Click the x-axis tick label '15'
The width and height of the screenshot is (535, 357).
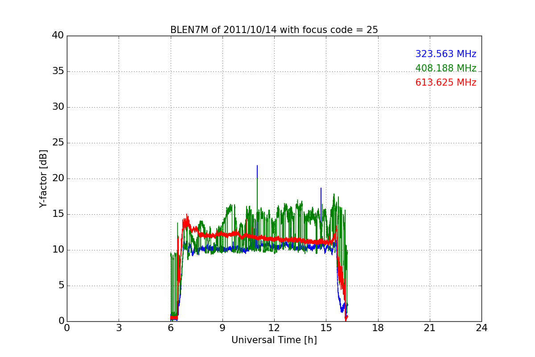pyautogui.click(x=326, y=328)
